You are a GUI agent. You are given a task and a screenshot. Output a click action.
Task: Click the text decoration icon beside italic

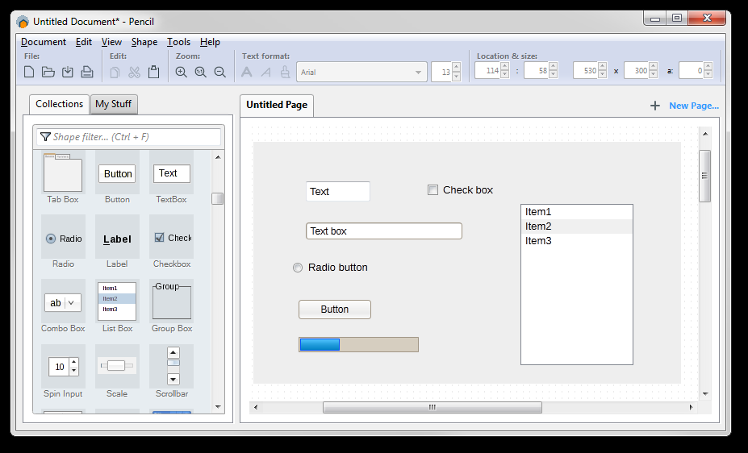click(286, 72)
